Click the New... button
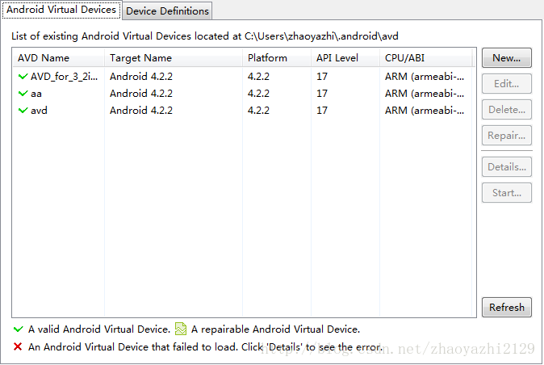The height and width of the screenshot is (365, 544). (x=507, y=58)
